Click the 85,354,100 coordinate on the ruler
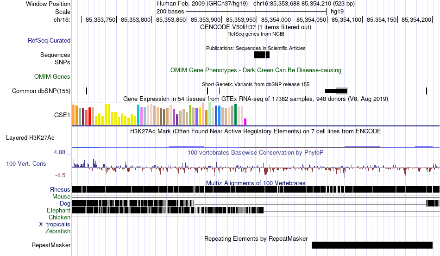Image resolution: width=440 pixels, height=256 pixels. click(346, 19)
